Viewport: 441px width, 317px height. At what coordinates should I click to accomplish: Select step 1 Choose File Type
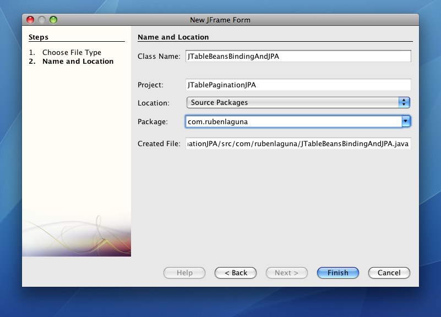(65, 52)
